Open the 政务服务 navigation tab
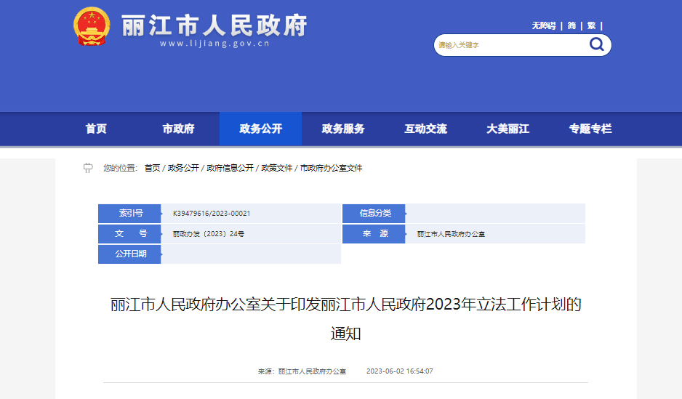 343,129
